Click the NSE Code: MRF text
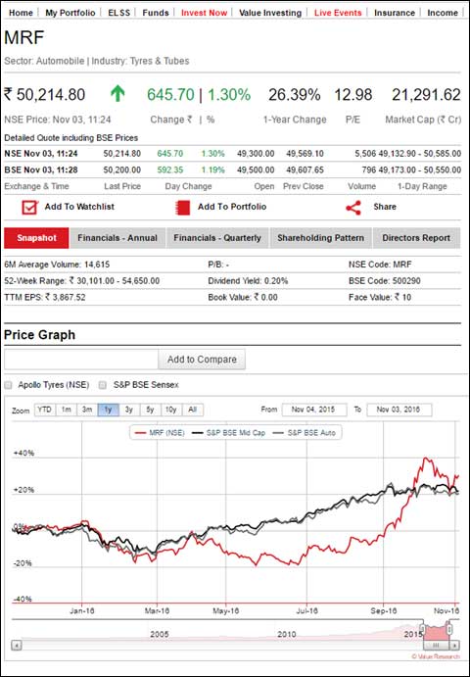 (380, 265)
